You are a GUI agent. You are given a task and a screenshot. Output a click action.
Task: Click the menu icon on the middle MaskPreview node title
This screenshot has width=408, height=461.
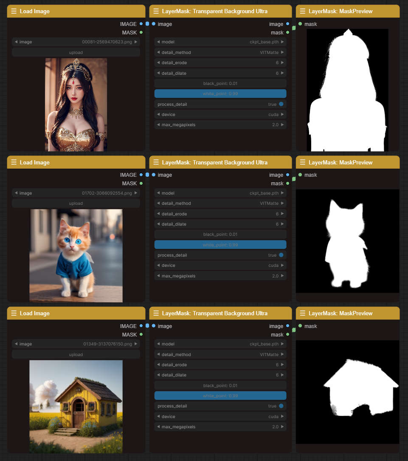point(303,162)
